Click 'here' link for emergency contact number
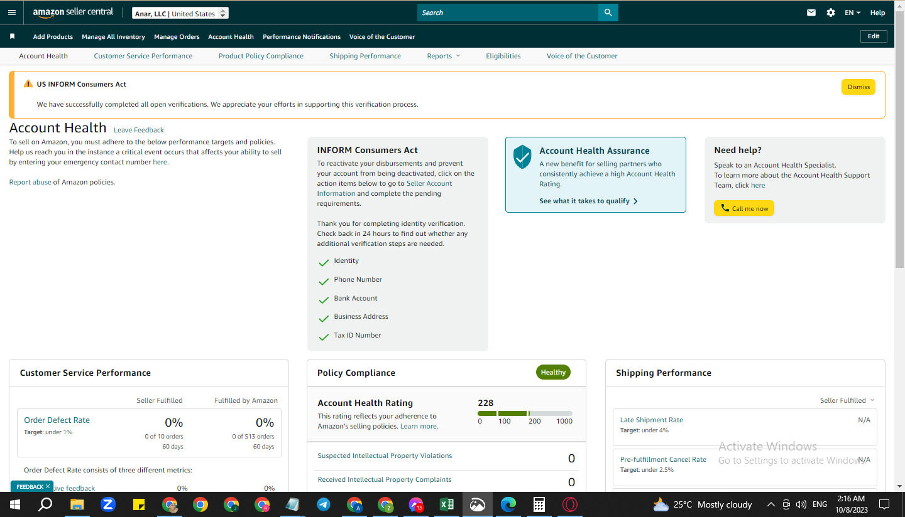The width and height of the screenshot is (905, 517). pyautogui.click(x=160, y=162)
